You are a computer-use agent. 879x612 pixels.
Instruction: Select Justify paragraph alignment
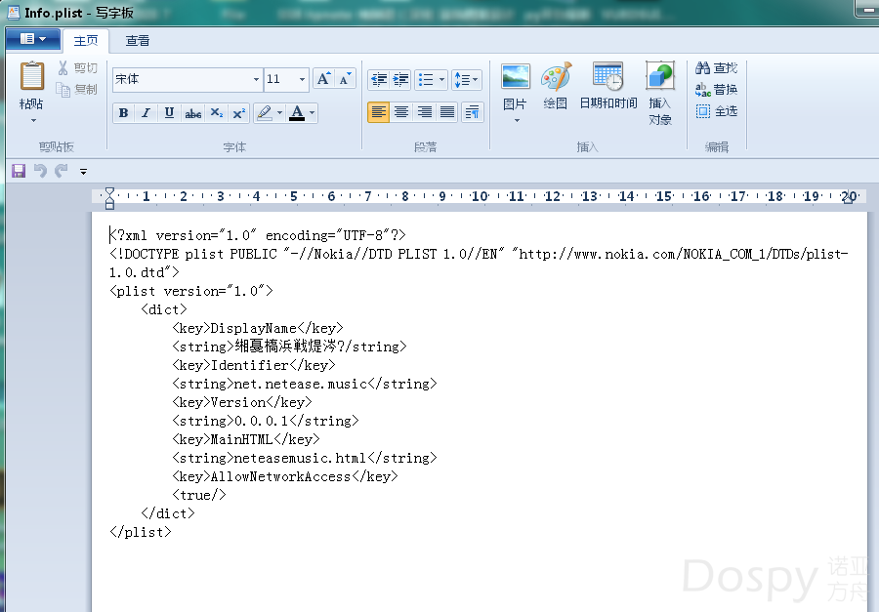click(447, 112)
